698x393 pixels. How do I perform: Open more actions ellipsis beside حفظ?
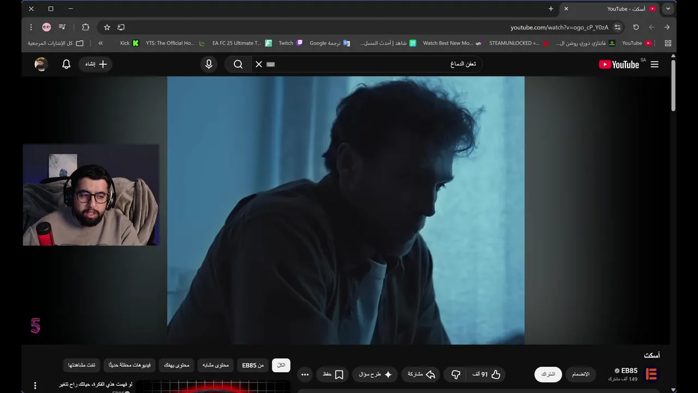point(305,374)
